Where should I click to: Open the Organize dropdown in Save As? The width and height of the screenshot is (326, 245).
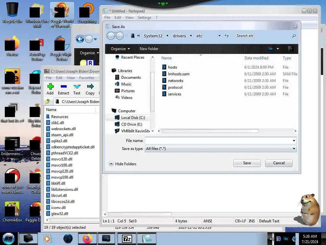point(120,49)
